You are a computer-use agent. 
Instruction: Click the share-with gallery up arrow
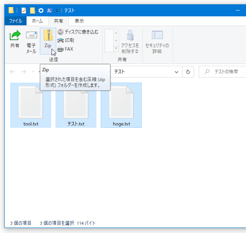pyautogui.click(x=116, y=33)
